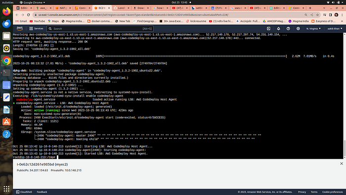Open the AWS home logo
Viewport: 346px width, 195px height.
20,29
